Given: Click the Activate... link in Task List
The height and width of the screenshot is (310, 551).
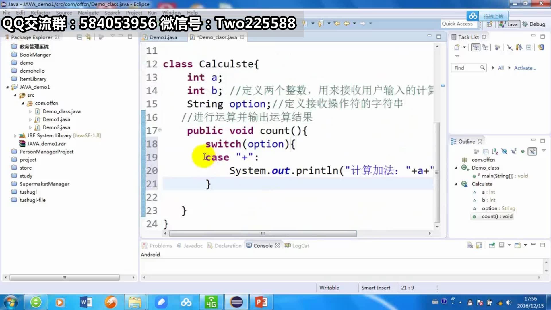Looking at the screenshot, I should coord(525,68).
